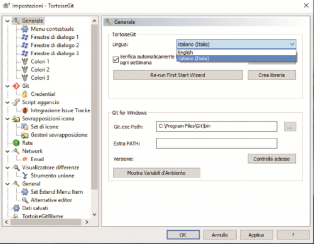Click the red Git diamond icon

point(16,86)
